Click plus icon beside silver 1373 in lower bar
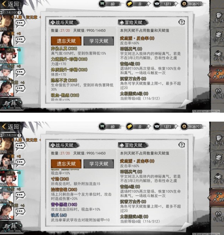The image size is (224, 235). [x=176, y=127]
